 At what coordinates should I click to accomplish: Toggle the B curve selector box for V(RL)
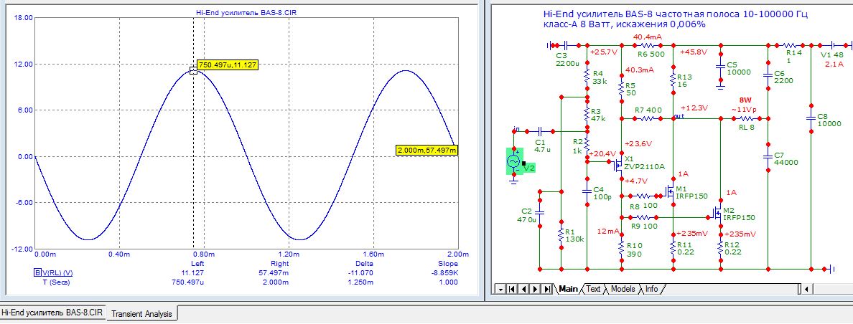(37, 273)
